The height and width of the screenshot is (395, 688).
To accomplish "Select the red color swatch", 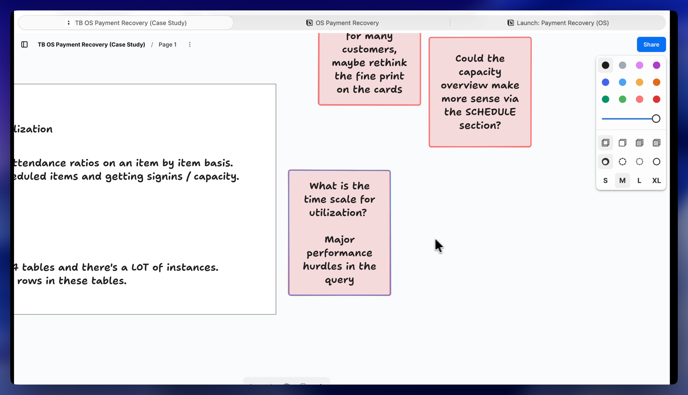I will coord(656,99).
